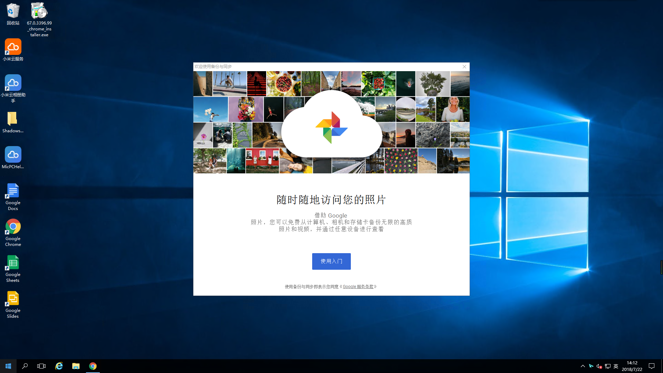Click the 随时随地访问您的照片 heading
The image size is (663, 373).
tap(331, 200)
